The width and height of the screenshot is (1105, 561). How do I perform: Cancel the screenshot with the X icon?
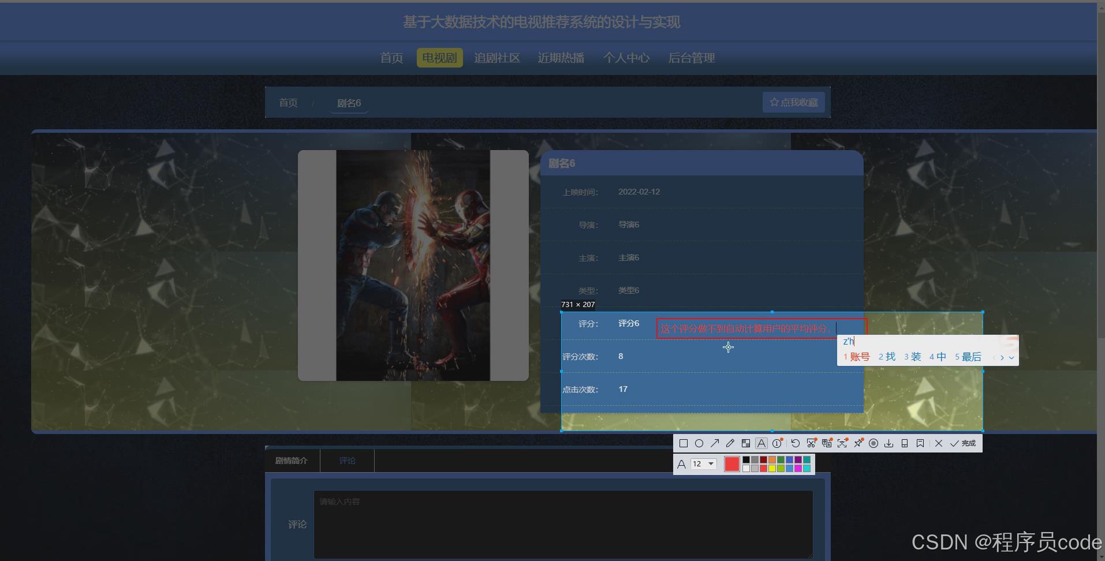[x=939, y=443]
